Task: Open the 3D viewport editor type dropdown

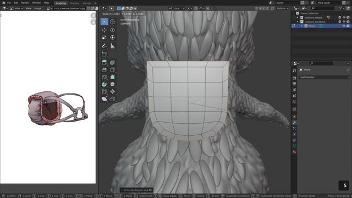Action: point(103,8)
